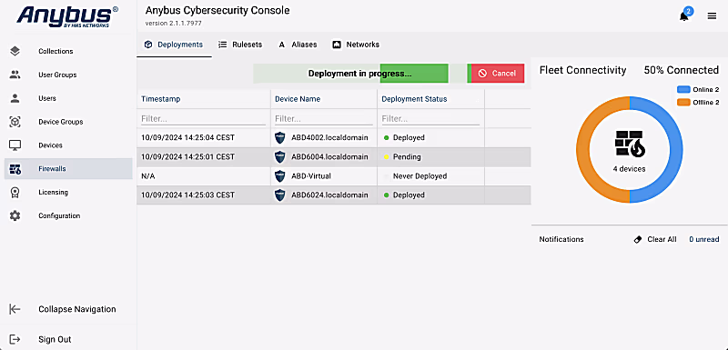The height and width of the screenshot is (350, 728).
Task: Click the Configuration gear icon
Action: click(x=15, y=215)
